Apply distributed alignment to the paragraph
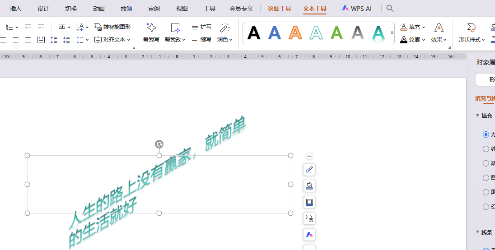 pos(41,40)
